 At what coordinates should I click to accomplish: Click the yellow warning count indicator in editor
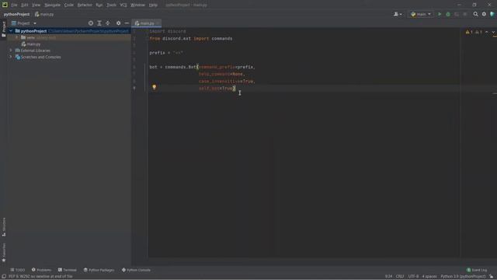click(x=469, y=32)
